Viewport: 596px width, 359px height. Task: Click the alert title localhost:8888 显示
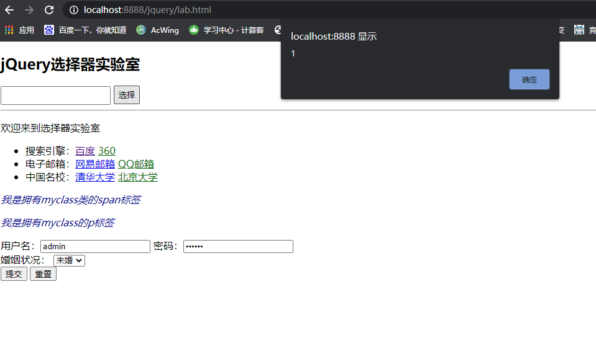click(x=334, y=37)
